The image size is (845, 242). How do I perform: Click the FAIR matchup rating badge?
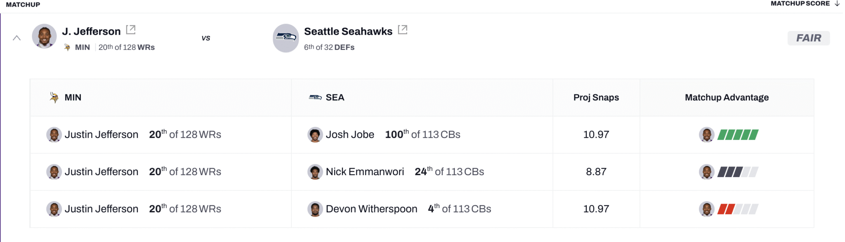(x=809, y=38)
